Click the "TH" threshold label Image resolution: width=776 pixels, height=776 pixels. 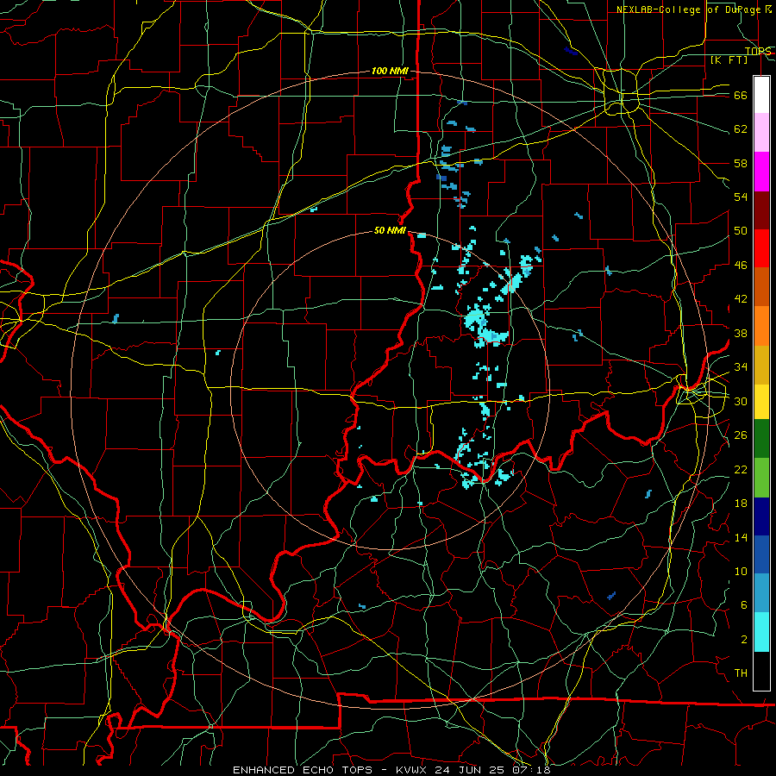pyautogui.click(x=741, y=673)
